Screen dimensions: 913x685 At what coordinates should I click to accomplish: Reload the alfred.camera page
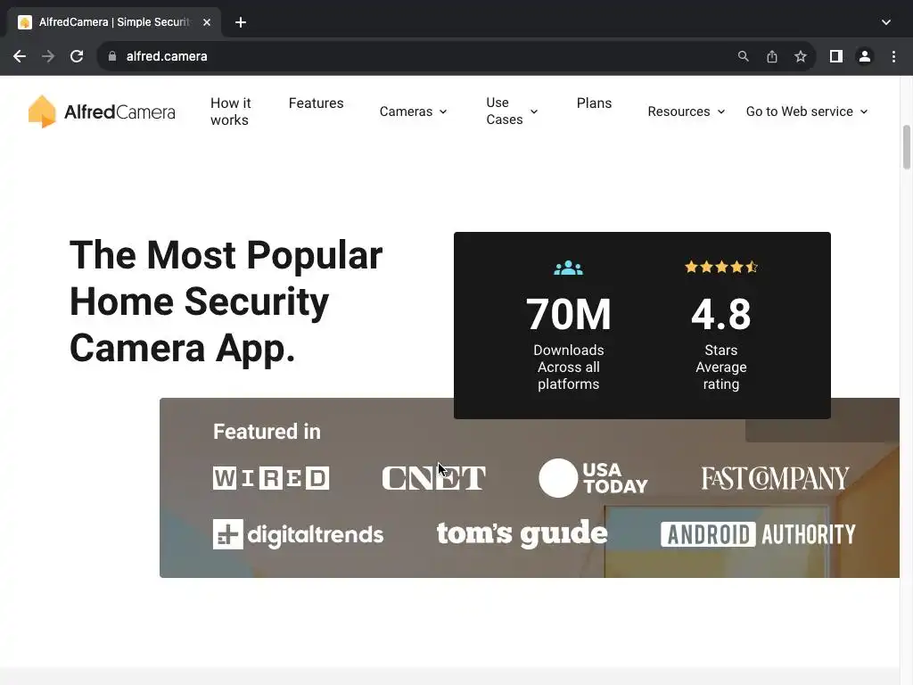click(x=77, y=56)
